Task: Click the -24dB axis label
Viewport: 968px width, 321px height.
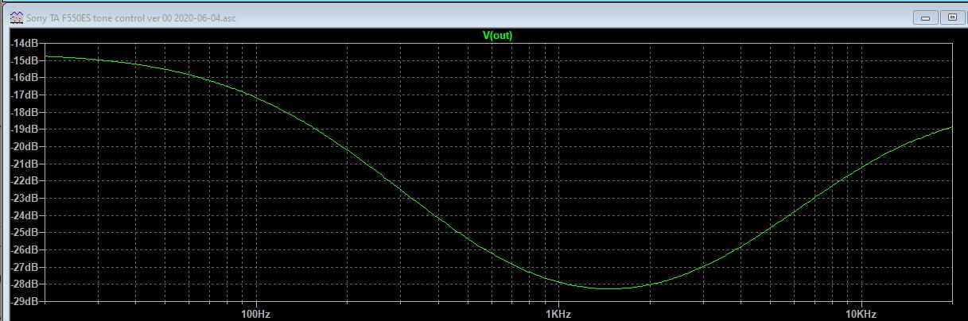Action: coord(25,215)
